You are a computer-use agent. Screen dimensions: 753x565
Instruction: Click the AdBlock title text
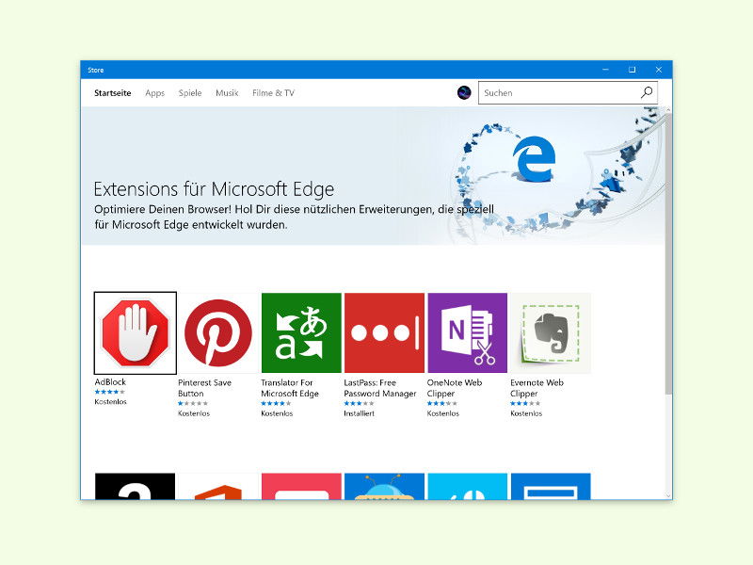pos(110,382)
